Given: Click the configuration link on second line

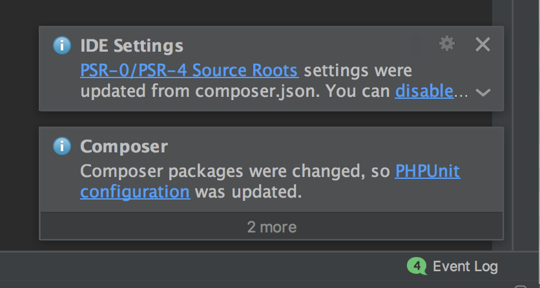Looking at the screenshot, I should (135, 192).
